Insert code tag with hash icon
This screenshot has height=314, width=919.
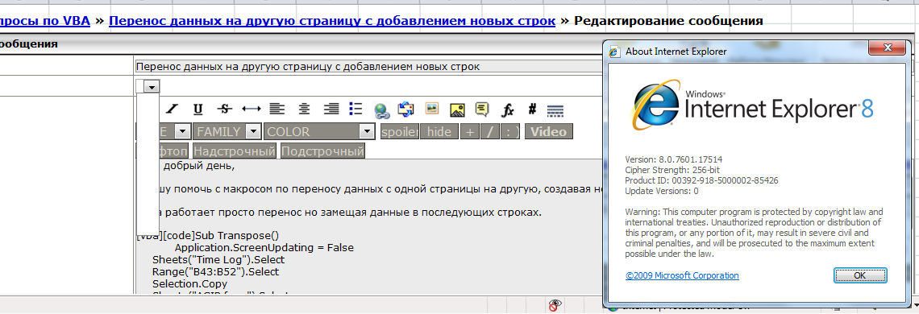[532, 109]
